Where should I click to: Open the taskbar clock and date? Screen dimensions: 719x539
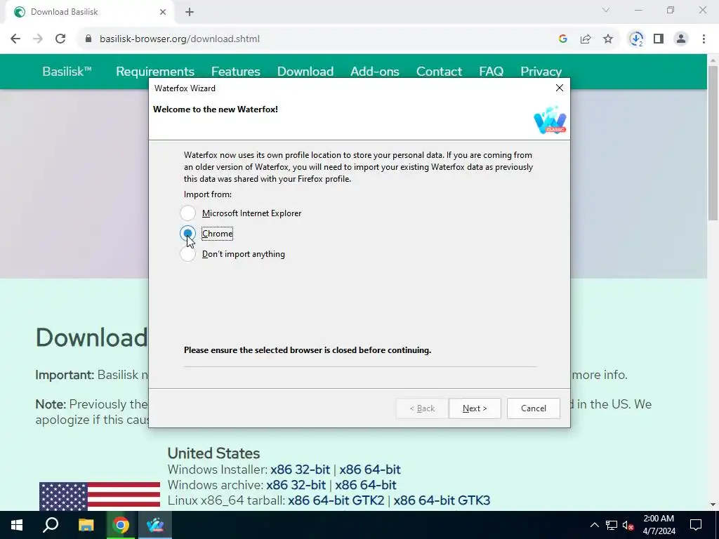pos(659,525)
